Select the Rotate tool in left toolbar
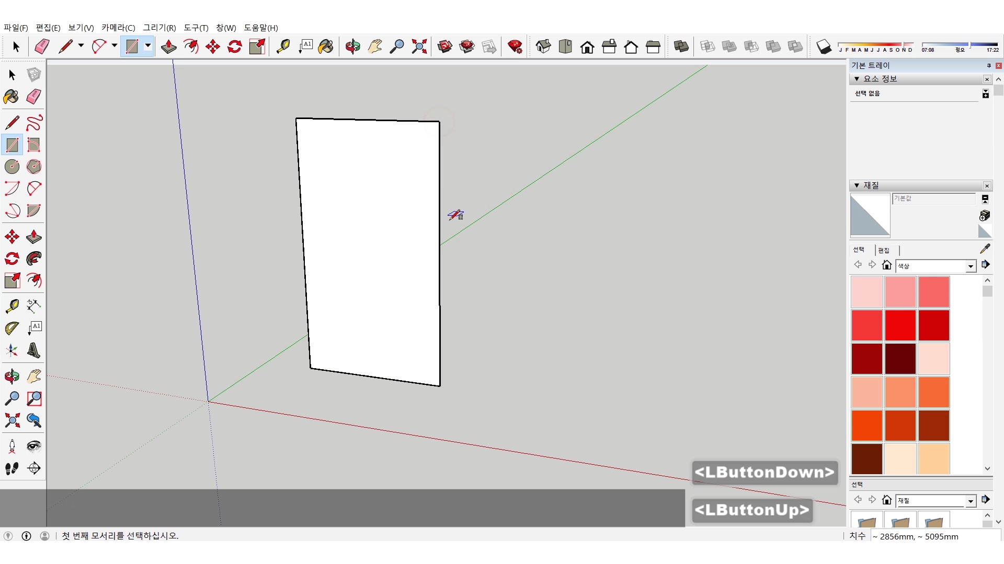 click(12, 259)
